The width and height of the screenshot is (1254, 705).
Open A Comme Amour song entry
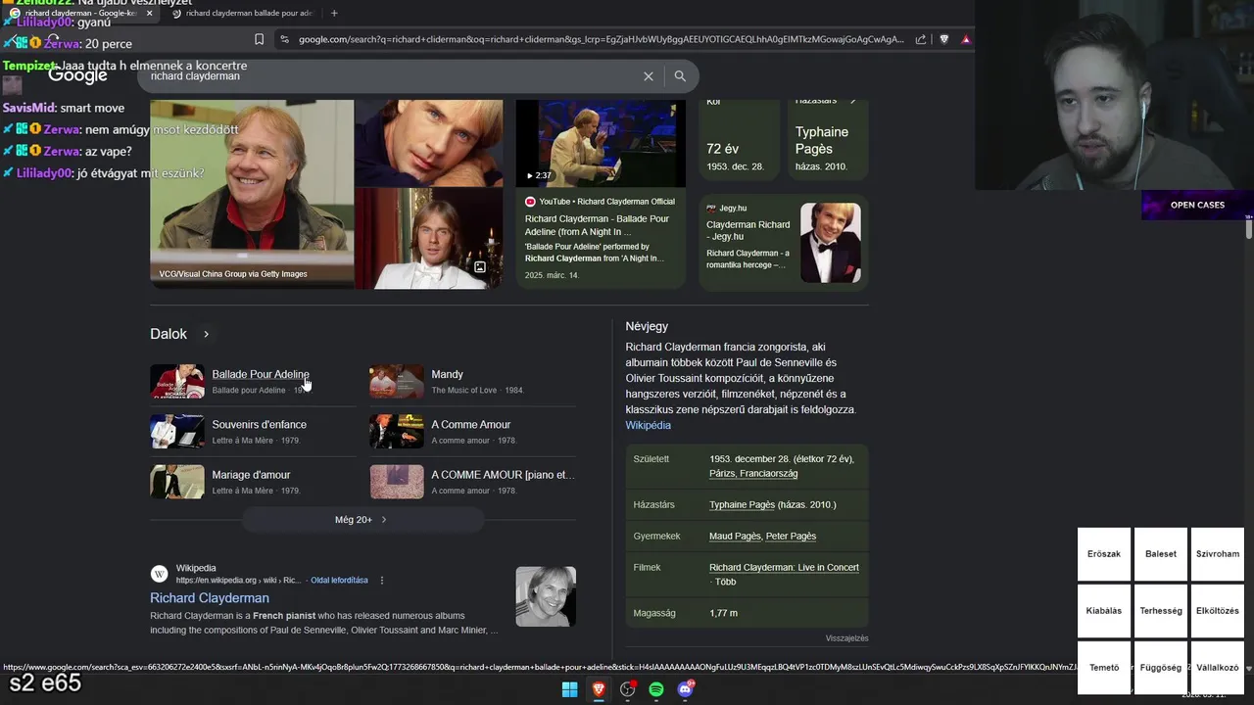pyautogui.click(x=470, y=424)
